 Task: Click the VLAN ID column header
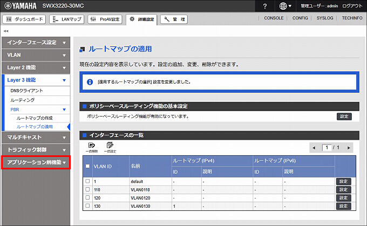tap(111, 166)
